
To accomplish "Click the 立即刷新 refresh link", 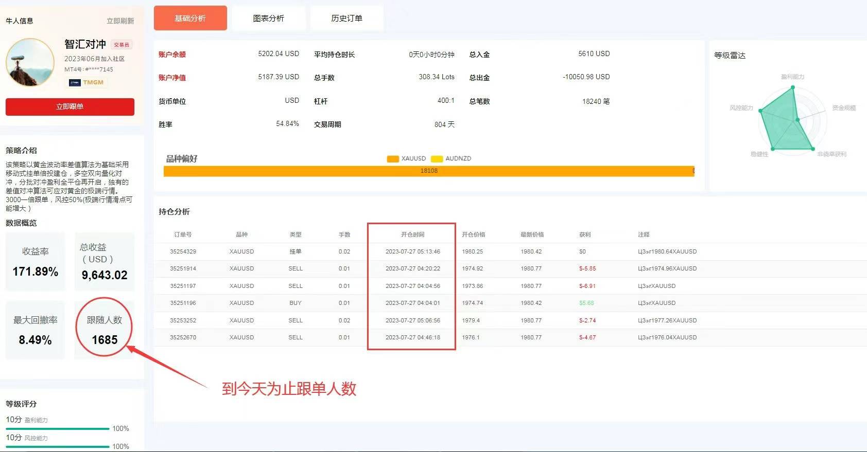I will pos(120,21).
